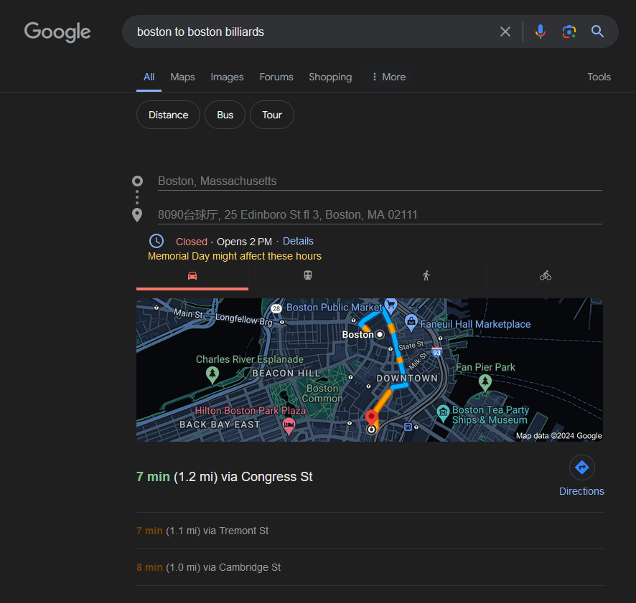Click the Boston, Massachusetts origin field

pos(379,181)
